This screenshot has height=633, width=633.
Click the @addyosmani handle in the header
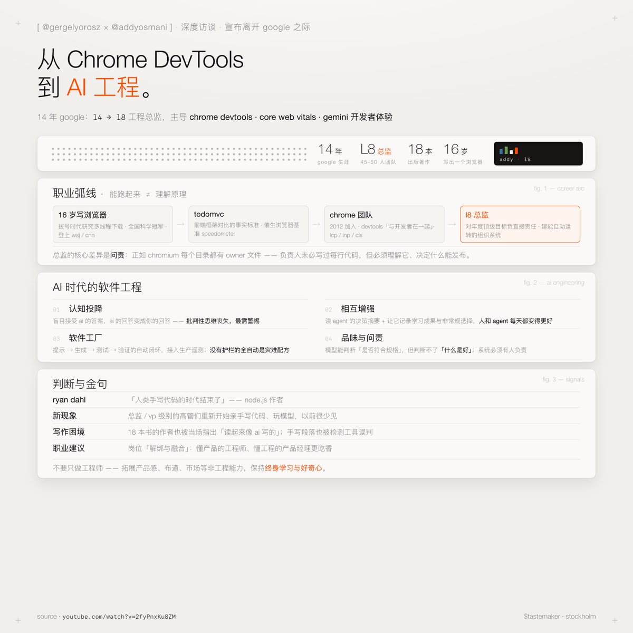point(139,27)
